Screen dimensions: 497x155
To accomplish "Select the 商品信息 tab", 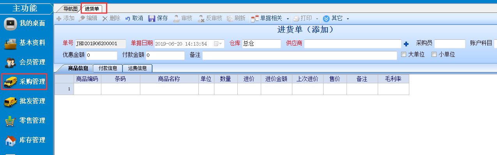I will pos(78,68).
